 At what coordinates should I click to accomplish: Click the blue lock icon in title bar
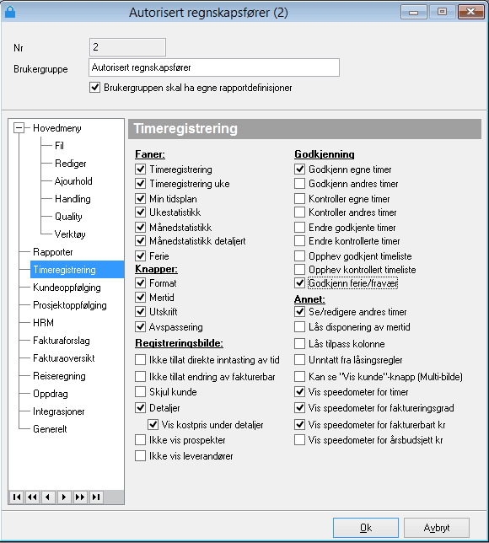pos(10,12)
